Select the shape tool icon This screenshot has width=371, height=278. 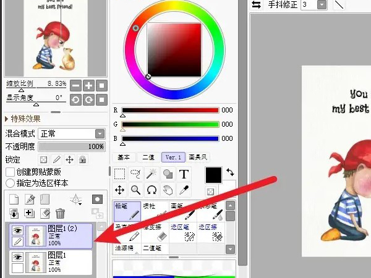(168, 174)
